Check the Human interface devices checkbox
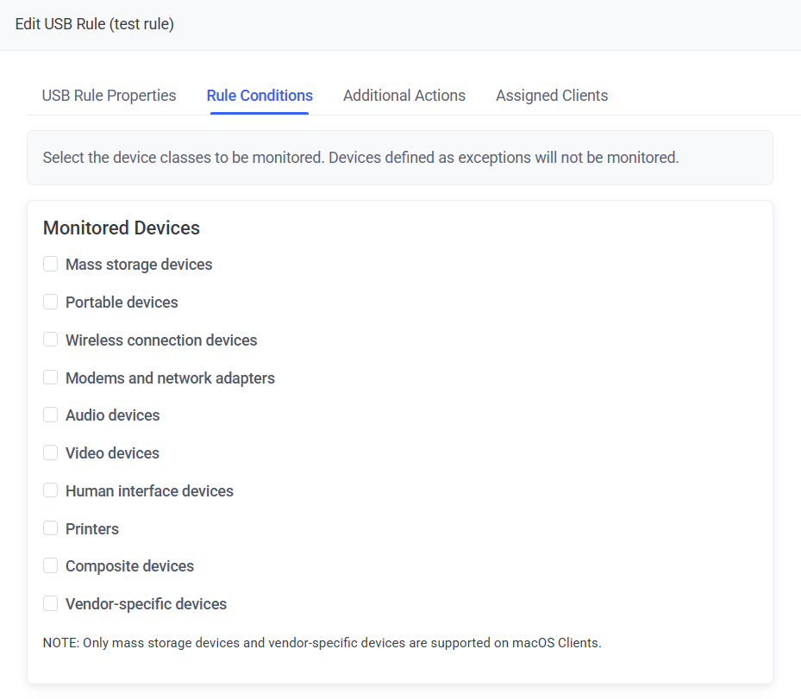The image size is (801, 699). coord(51,491)
